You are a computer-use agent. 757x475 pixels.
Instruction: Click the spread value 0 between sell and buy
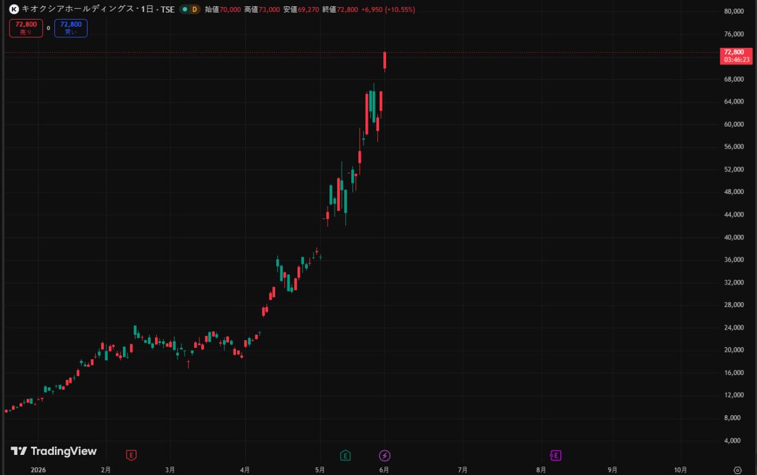[49, 28]
